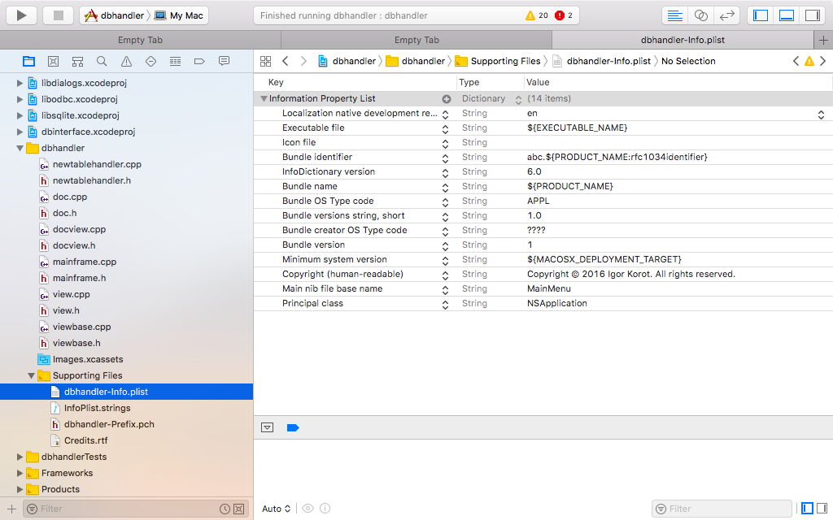833x520 pixels.
Task: Open the Auto variables scope popup
Action: (x=277, y=509)
